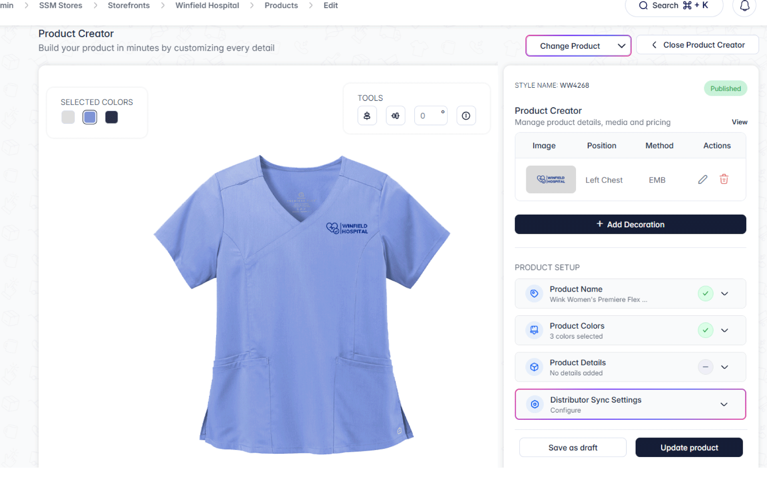Screen dimensions: 767x481
Task: Click the Product Name green checkmark status
Action: [x=705, y=294]
